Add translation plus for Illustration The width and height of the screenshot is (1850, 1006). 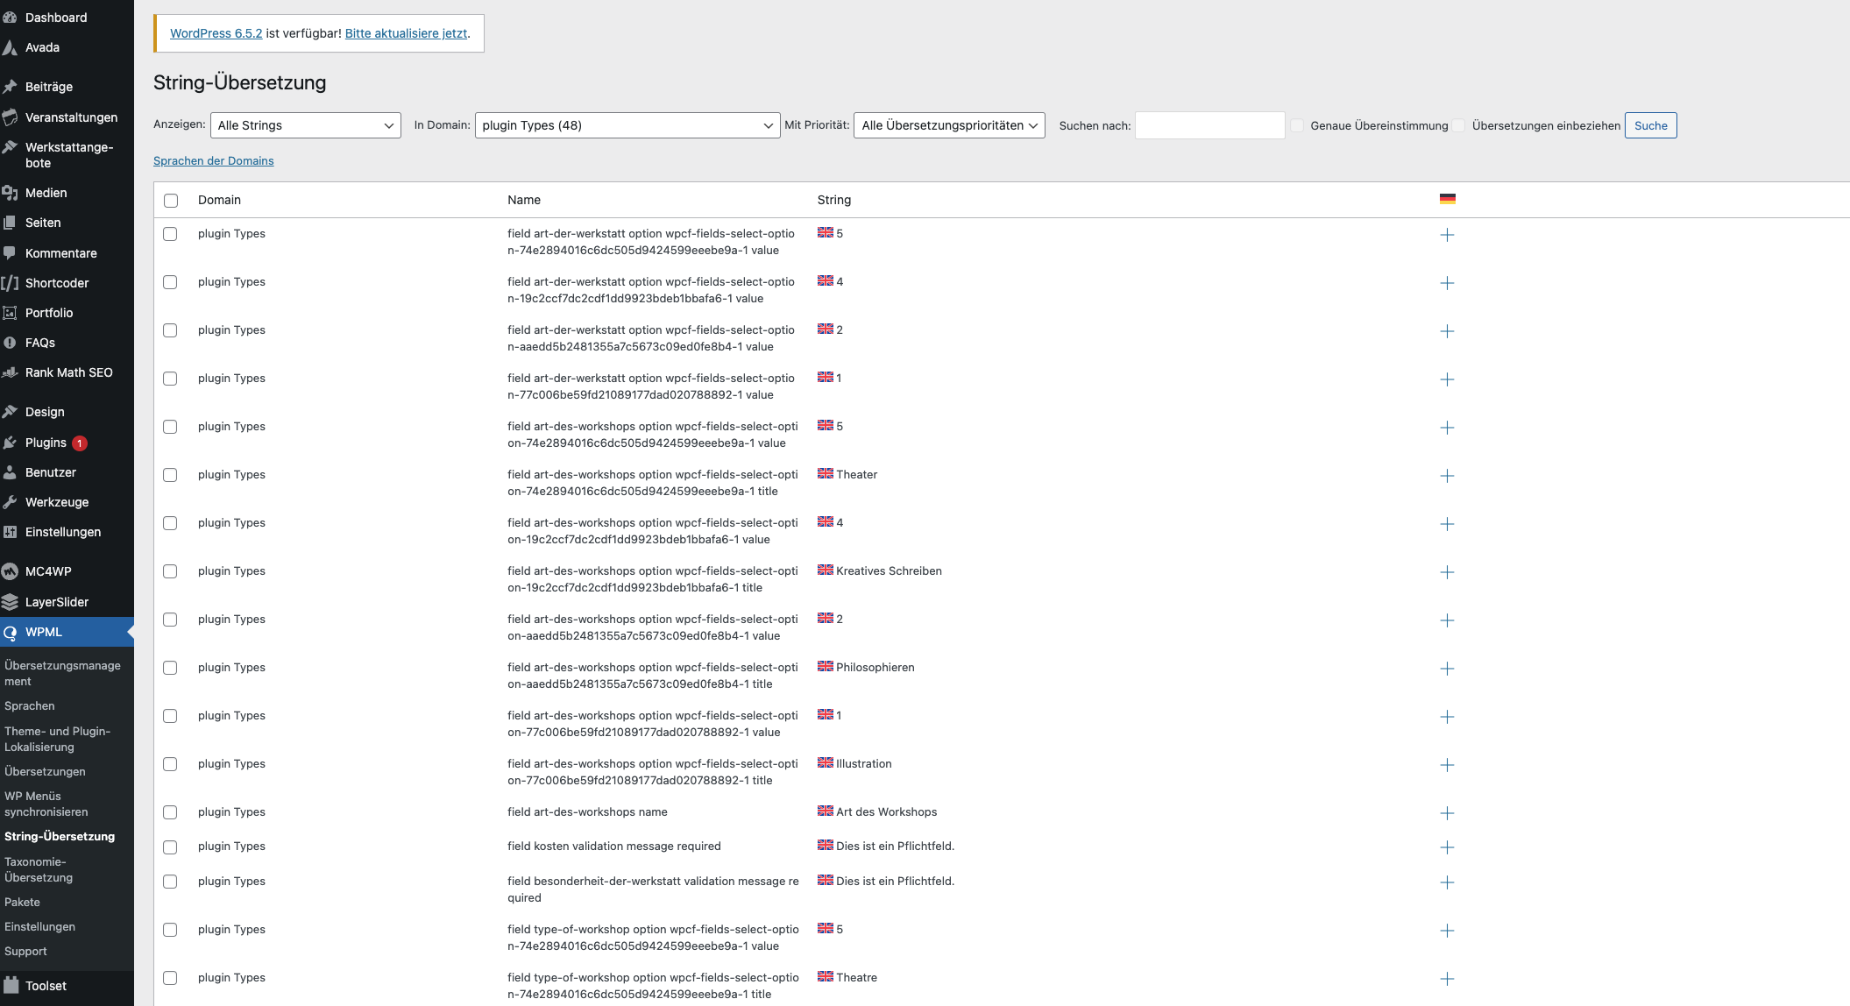tap(1447, 765)
